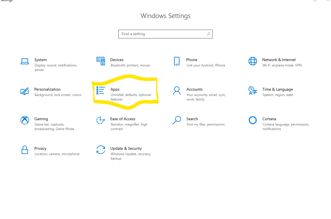331x219 pixels.
Task: Click the Personalization paintbrush icon
Action: click(x=25, y=91)
